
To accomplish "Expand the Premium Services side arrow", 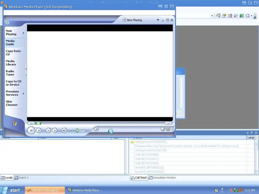I will click(24, 93).
